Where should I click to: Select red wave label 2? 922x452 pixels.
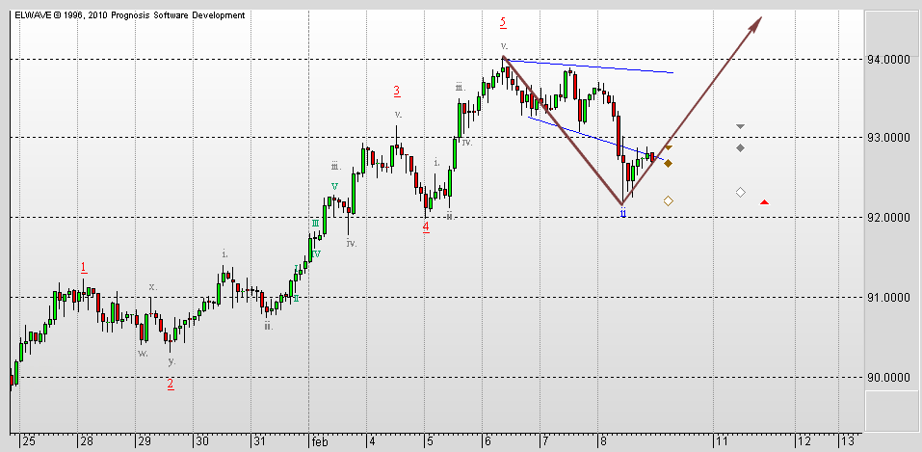click(x=171, y=384)
